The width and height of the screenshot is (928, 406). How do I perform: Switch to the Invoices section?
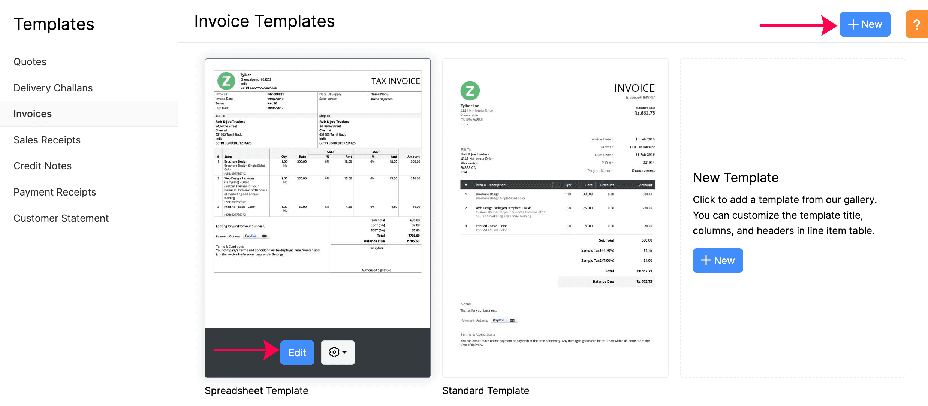tap(33, 113)
